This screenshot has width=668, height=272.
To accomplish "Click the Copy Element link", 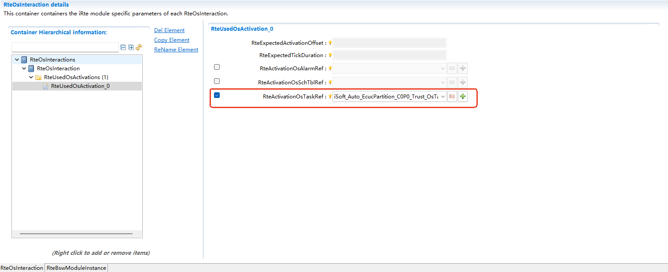I will tap(171, 40).
